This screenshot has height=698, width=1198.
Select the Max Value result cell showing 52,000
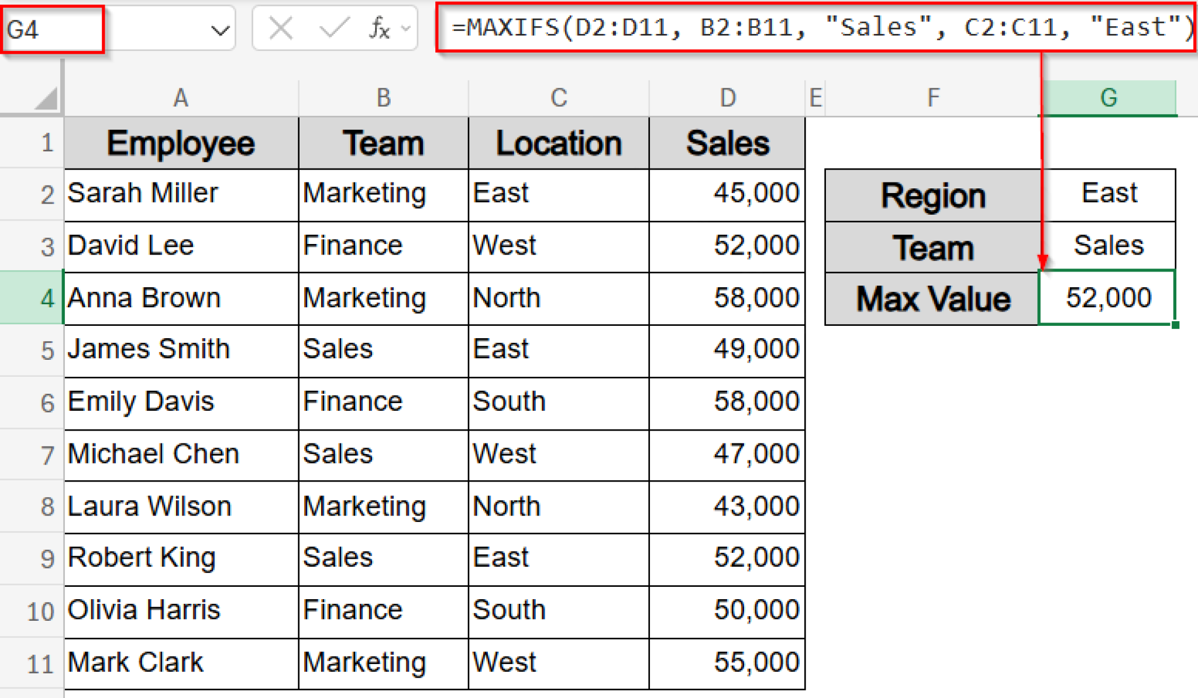1109,298
